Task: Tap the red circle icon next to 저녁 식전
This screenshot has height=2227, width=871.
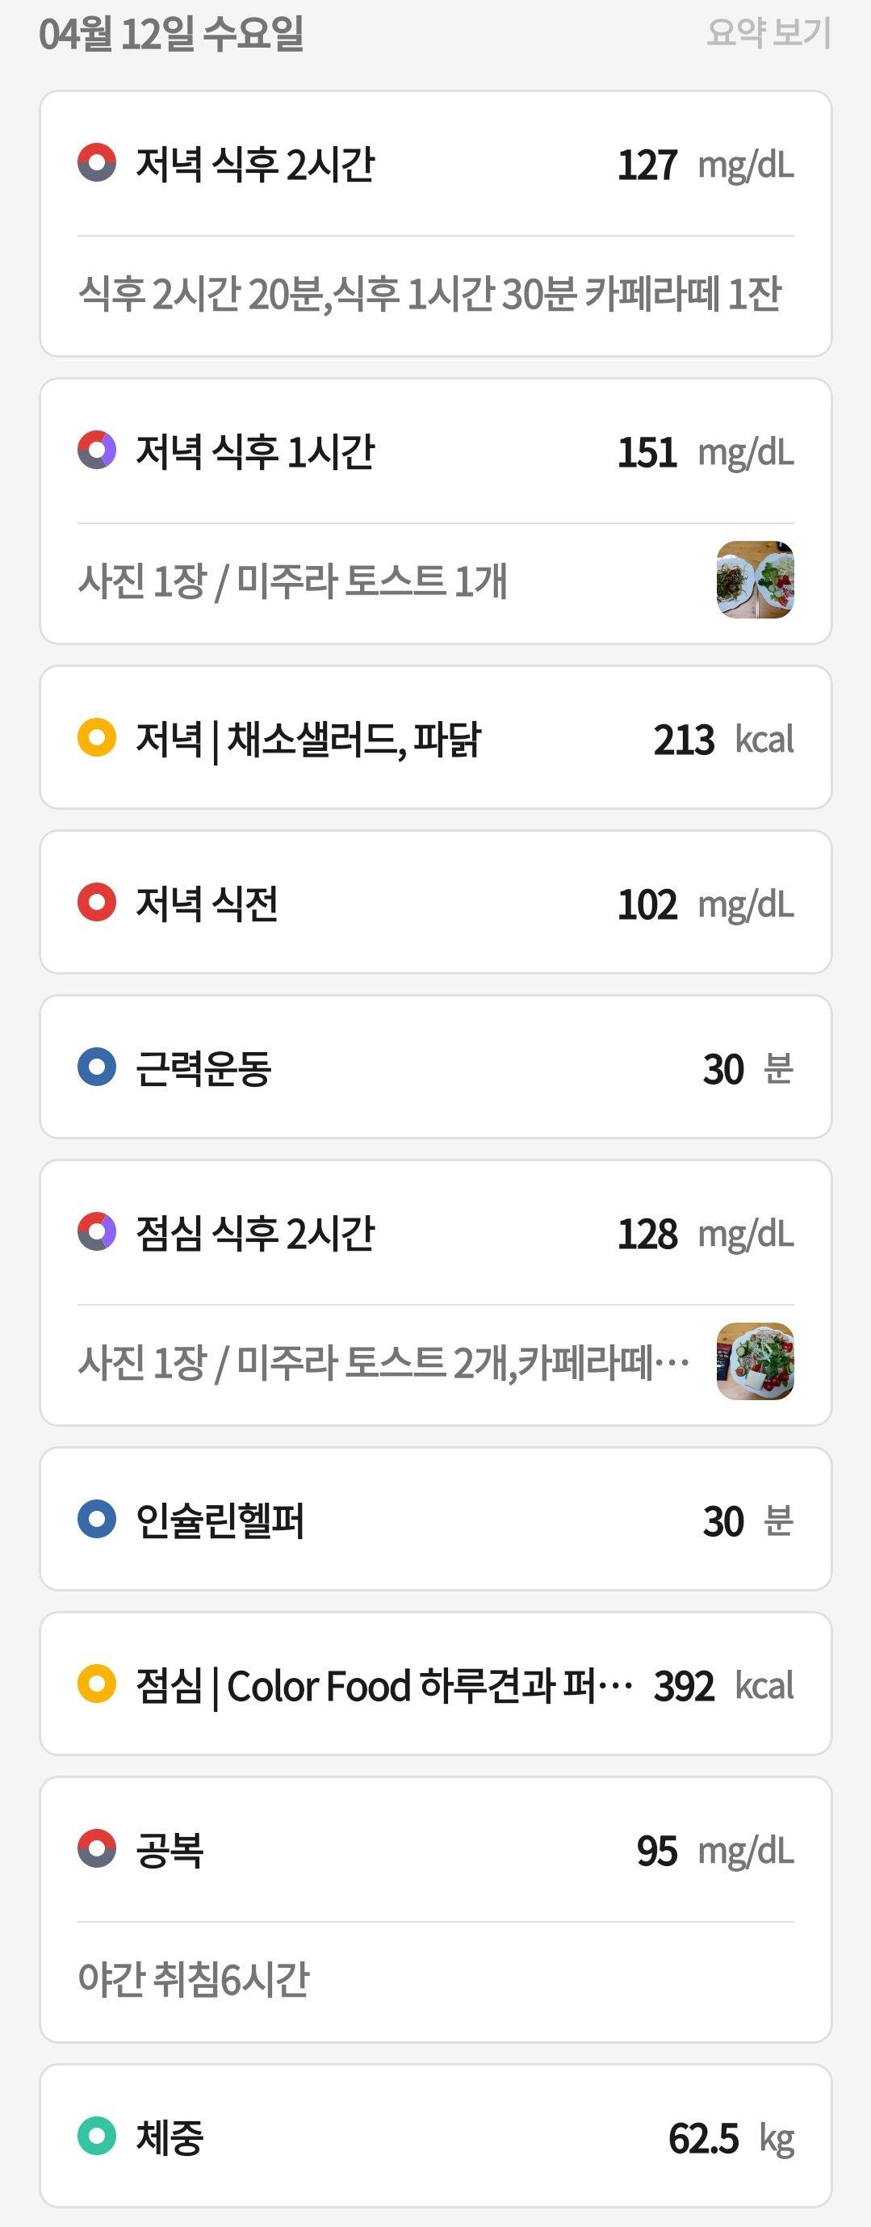Action: [97, 902]
